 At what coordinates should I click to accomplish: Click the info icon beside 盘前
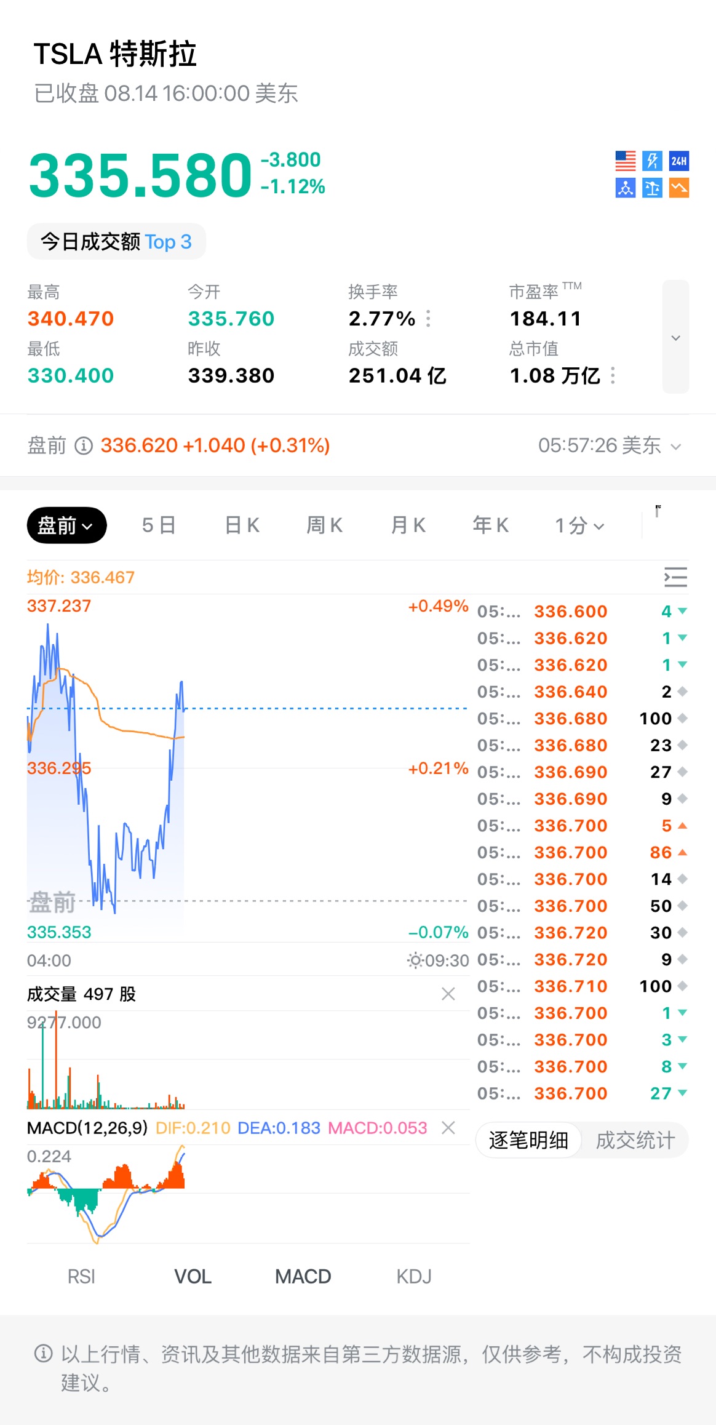84,445
